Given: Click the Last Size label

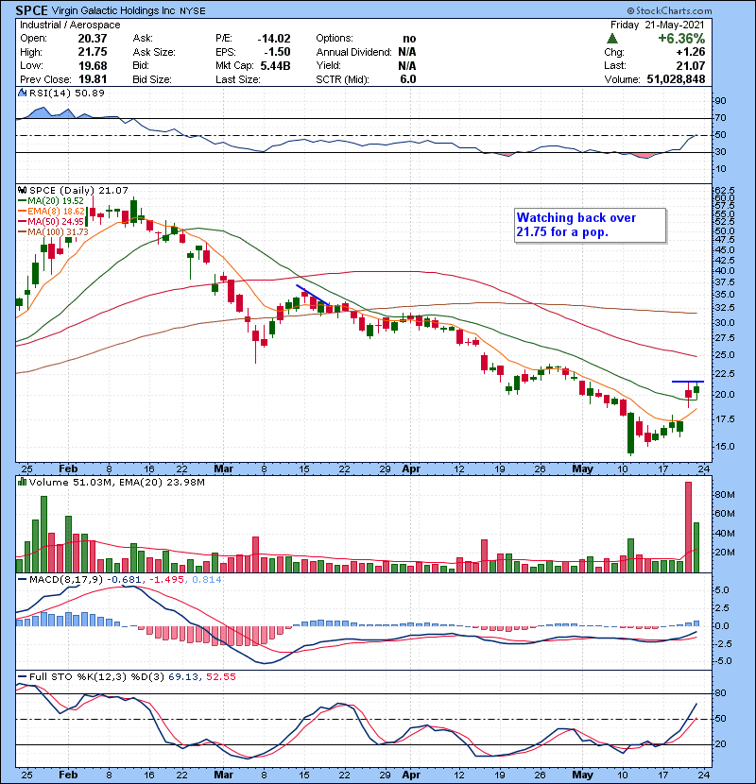Looking at the screenshot, I should (237, 79).
